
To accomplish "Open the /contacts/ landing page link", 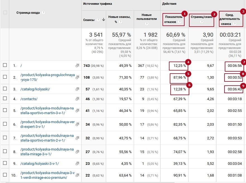I will (x=29, y=99).
